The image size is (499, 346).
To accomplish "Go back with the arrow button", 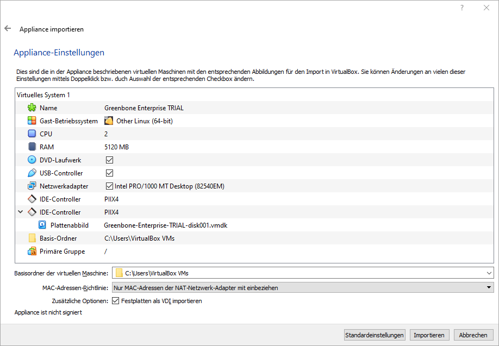I will [x=8, y=29].
